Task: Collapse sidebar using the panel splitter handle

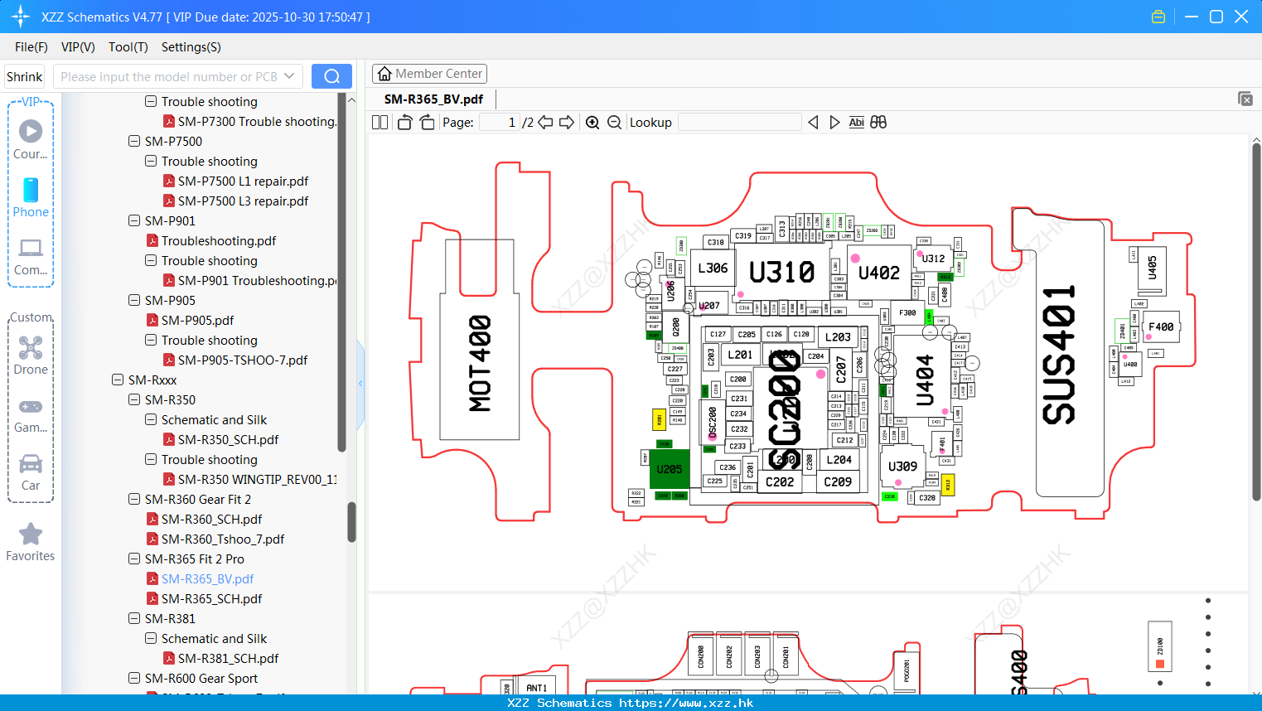Action: [360, 384]
